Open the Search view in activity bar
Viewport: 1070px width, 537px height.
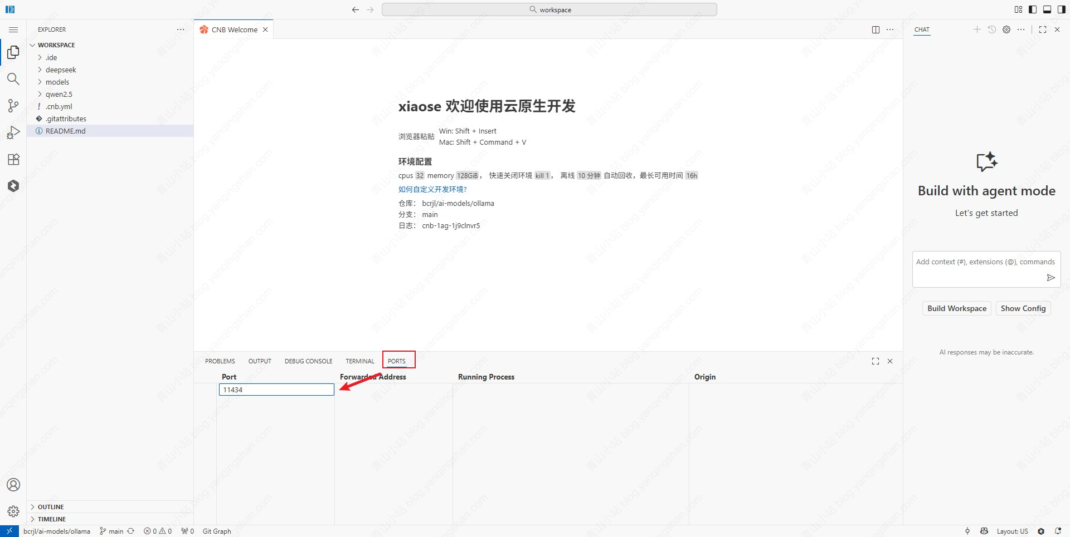(x=13, y=79)
